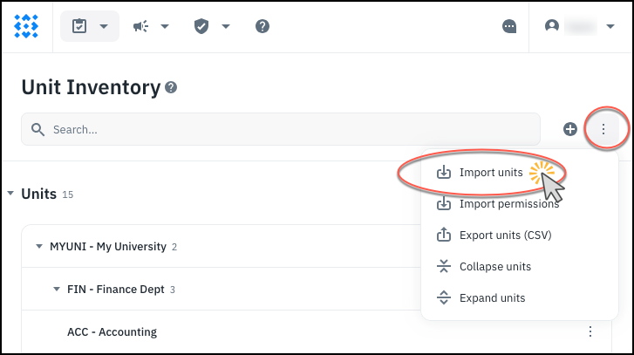This screenshot has width=634, height=355.
Task: Choose Expand units in the menu
Action: click(492, 297)
